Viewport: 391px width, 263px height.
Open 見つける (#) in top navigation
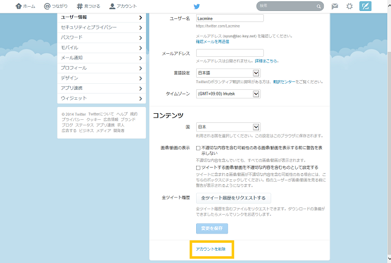pyautogui.click(x=88, y=6)
